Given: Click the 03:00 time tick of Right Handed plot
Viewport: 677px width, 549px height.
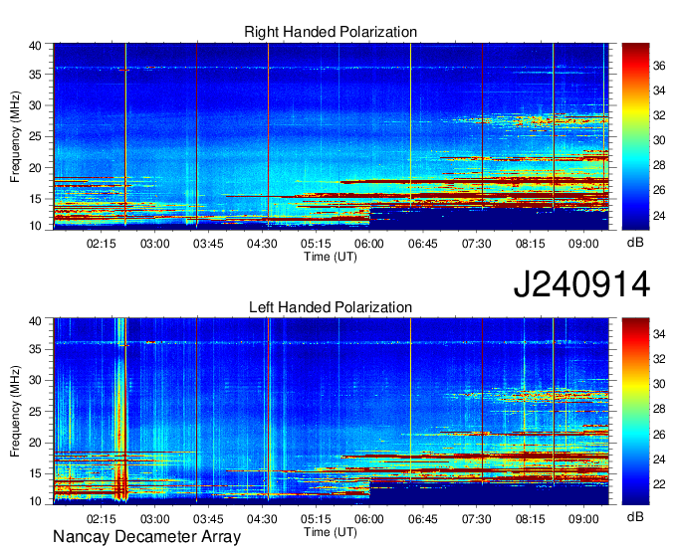Looking at the screenshot, I should (x=154, y=244).
